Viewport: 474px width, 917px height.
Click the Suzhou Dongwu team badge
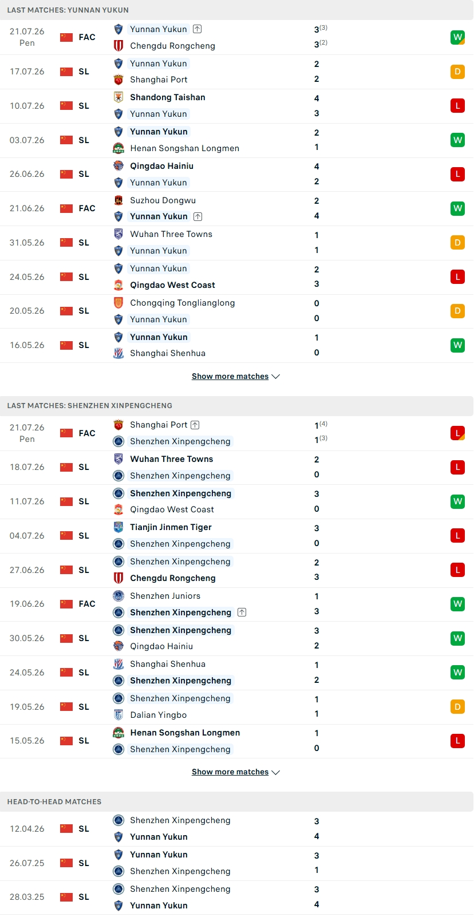click(x=118, y=200)
